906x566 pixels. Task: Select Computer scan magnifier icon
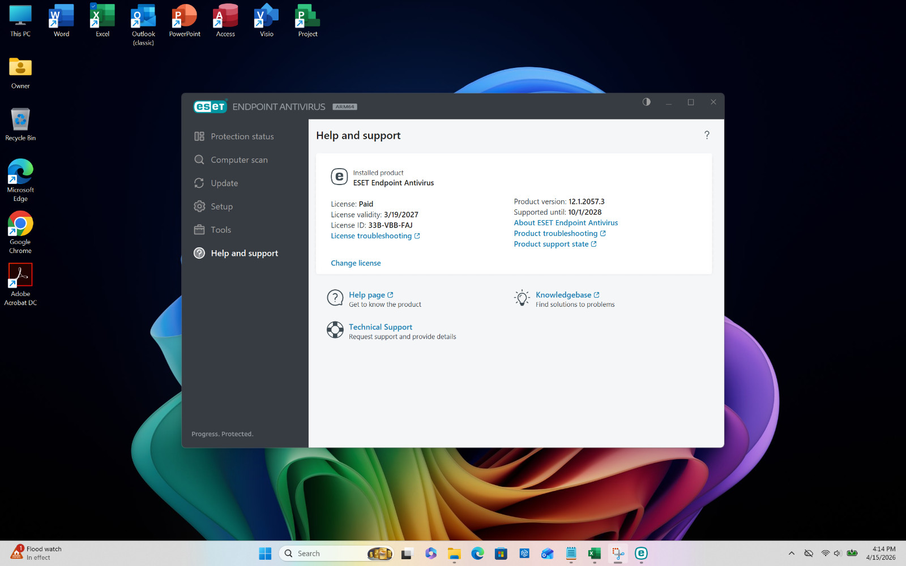point(199,160)
